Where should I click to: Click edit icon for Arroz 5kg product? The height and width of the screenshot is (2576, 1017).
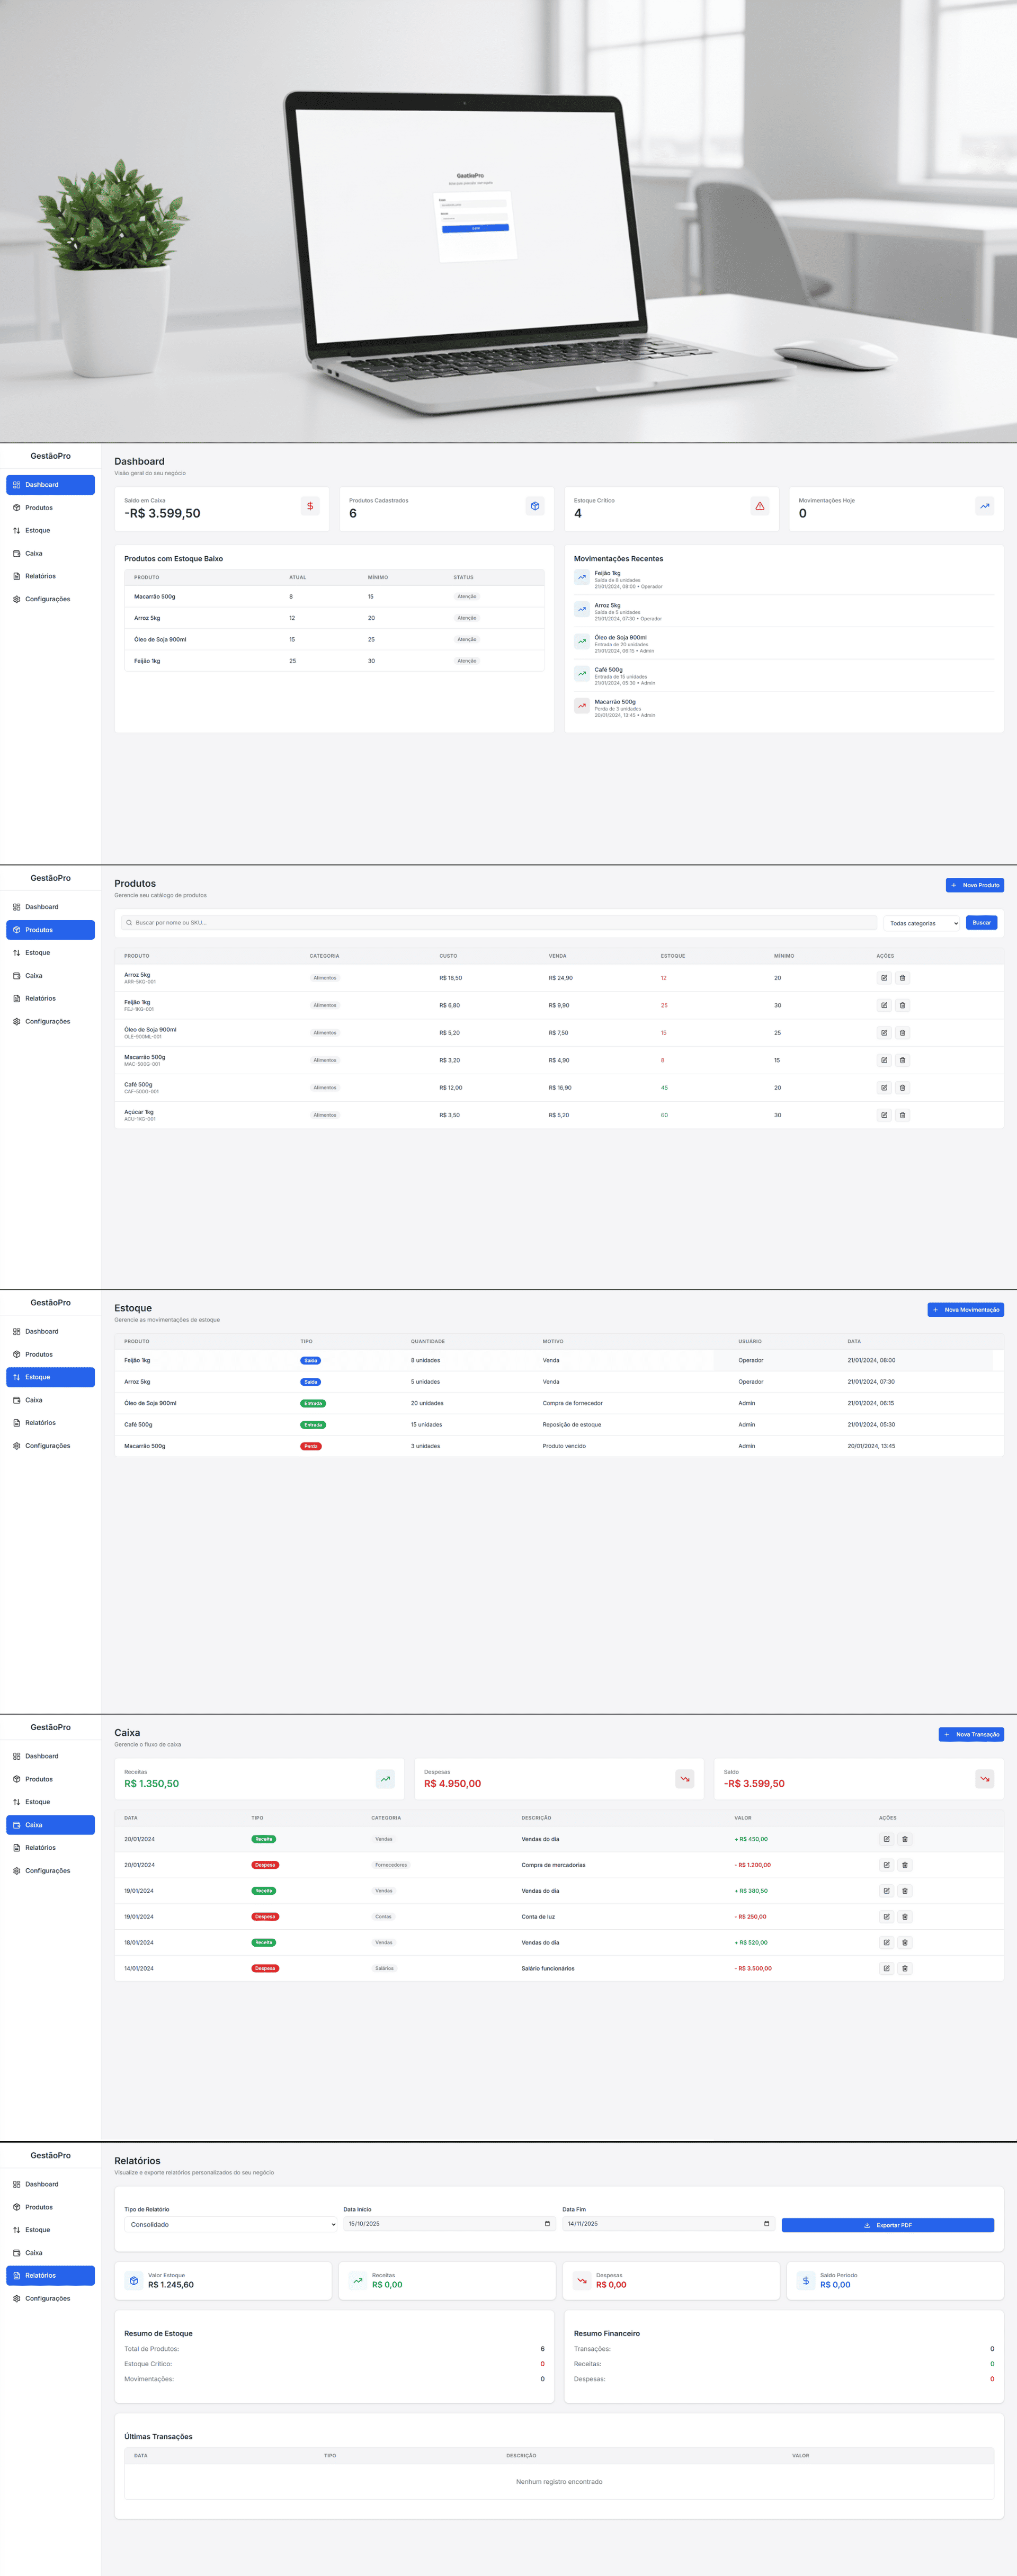(x=884, y=978)
